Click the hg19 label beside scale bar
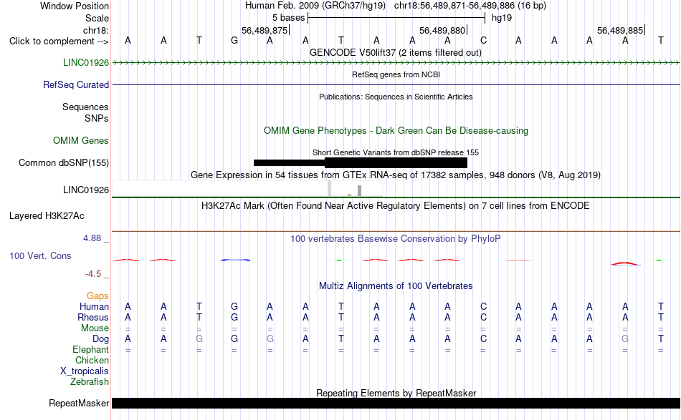681x420 pixels. [502, 18]
